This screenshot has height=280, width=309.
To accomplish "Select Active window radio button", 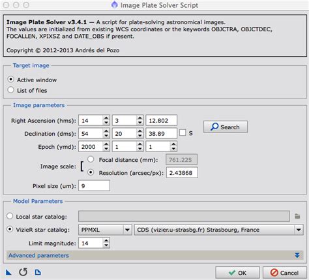I will point(10,80).
